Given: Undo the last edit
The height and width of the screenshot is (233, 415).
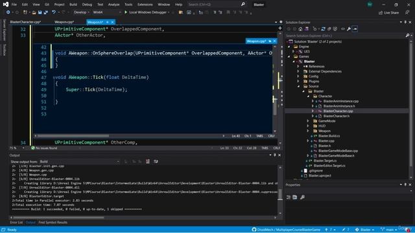Looking at the screenshot, I should pyautogui.click(x=54, y=12).
